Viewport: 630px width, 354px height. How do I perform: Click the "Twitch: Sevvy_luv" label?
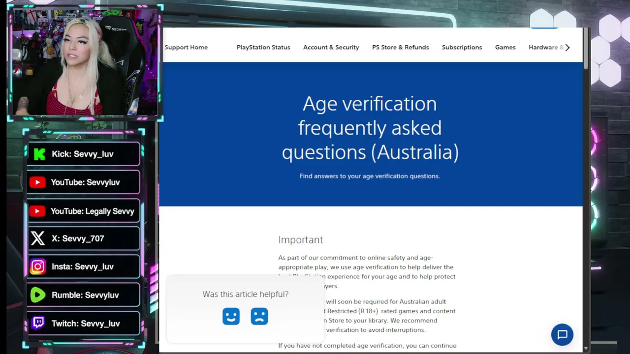[86, 323]
